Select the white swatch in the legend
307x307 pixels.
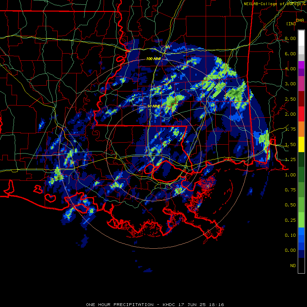click(301, 38)
